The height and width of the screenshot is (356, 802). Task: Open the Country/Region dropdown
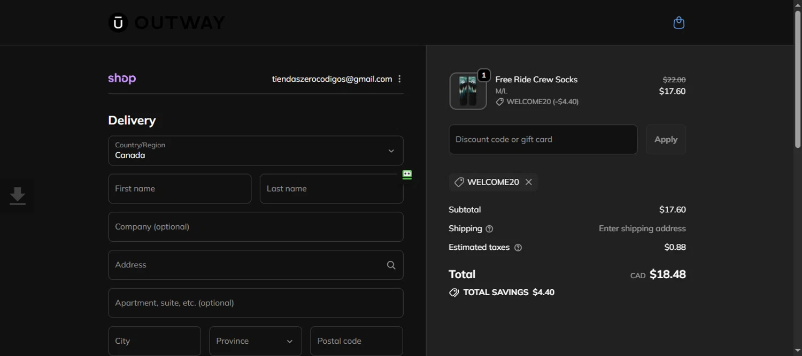click(x=256, y=151)
